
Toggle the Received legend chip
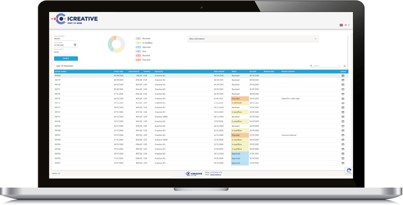[x=139, y=39]
